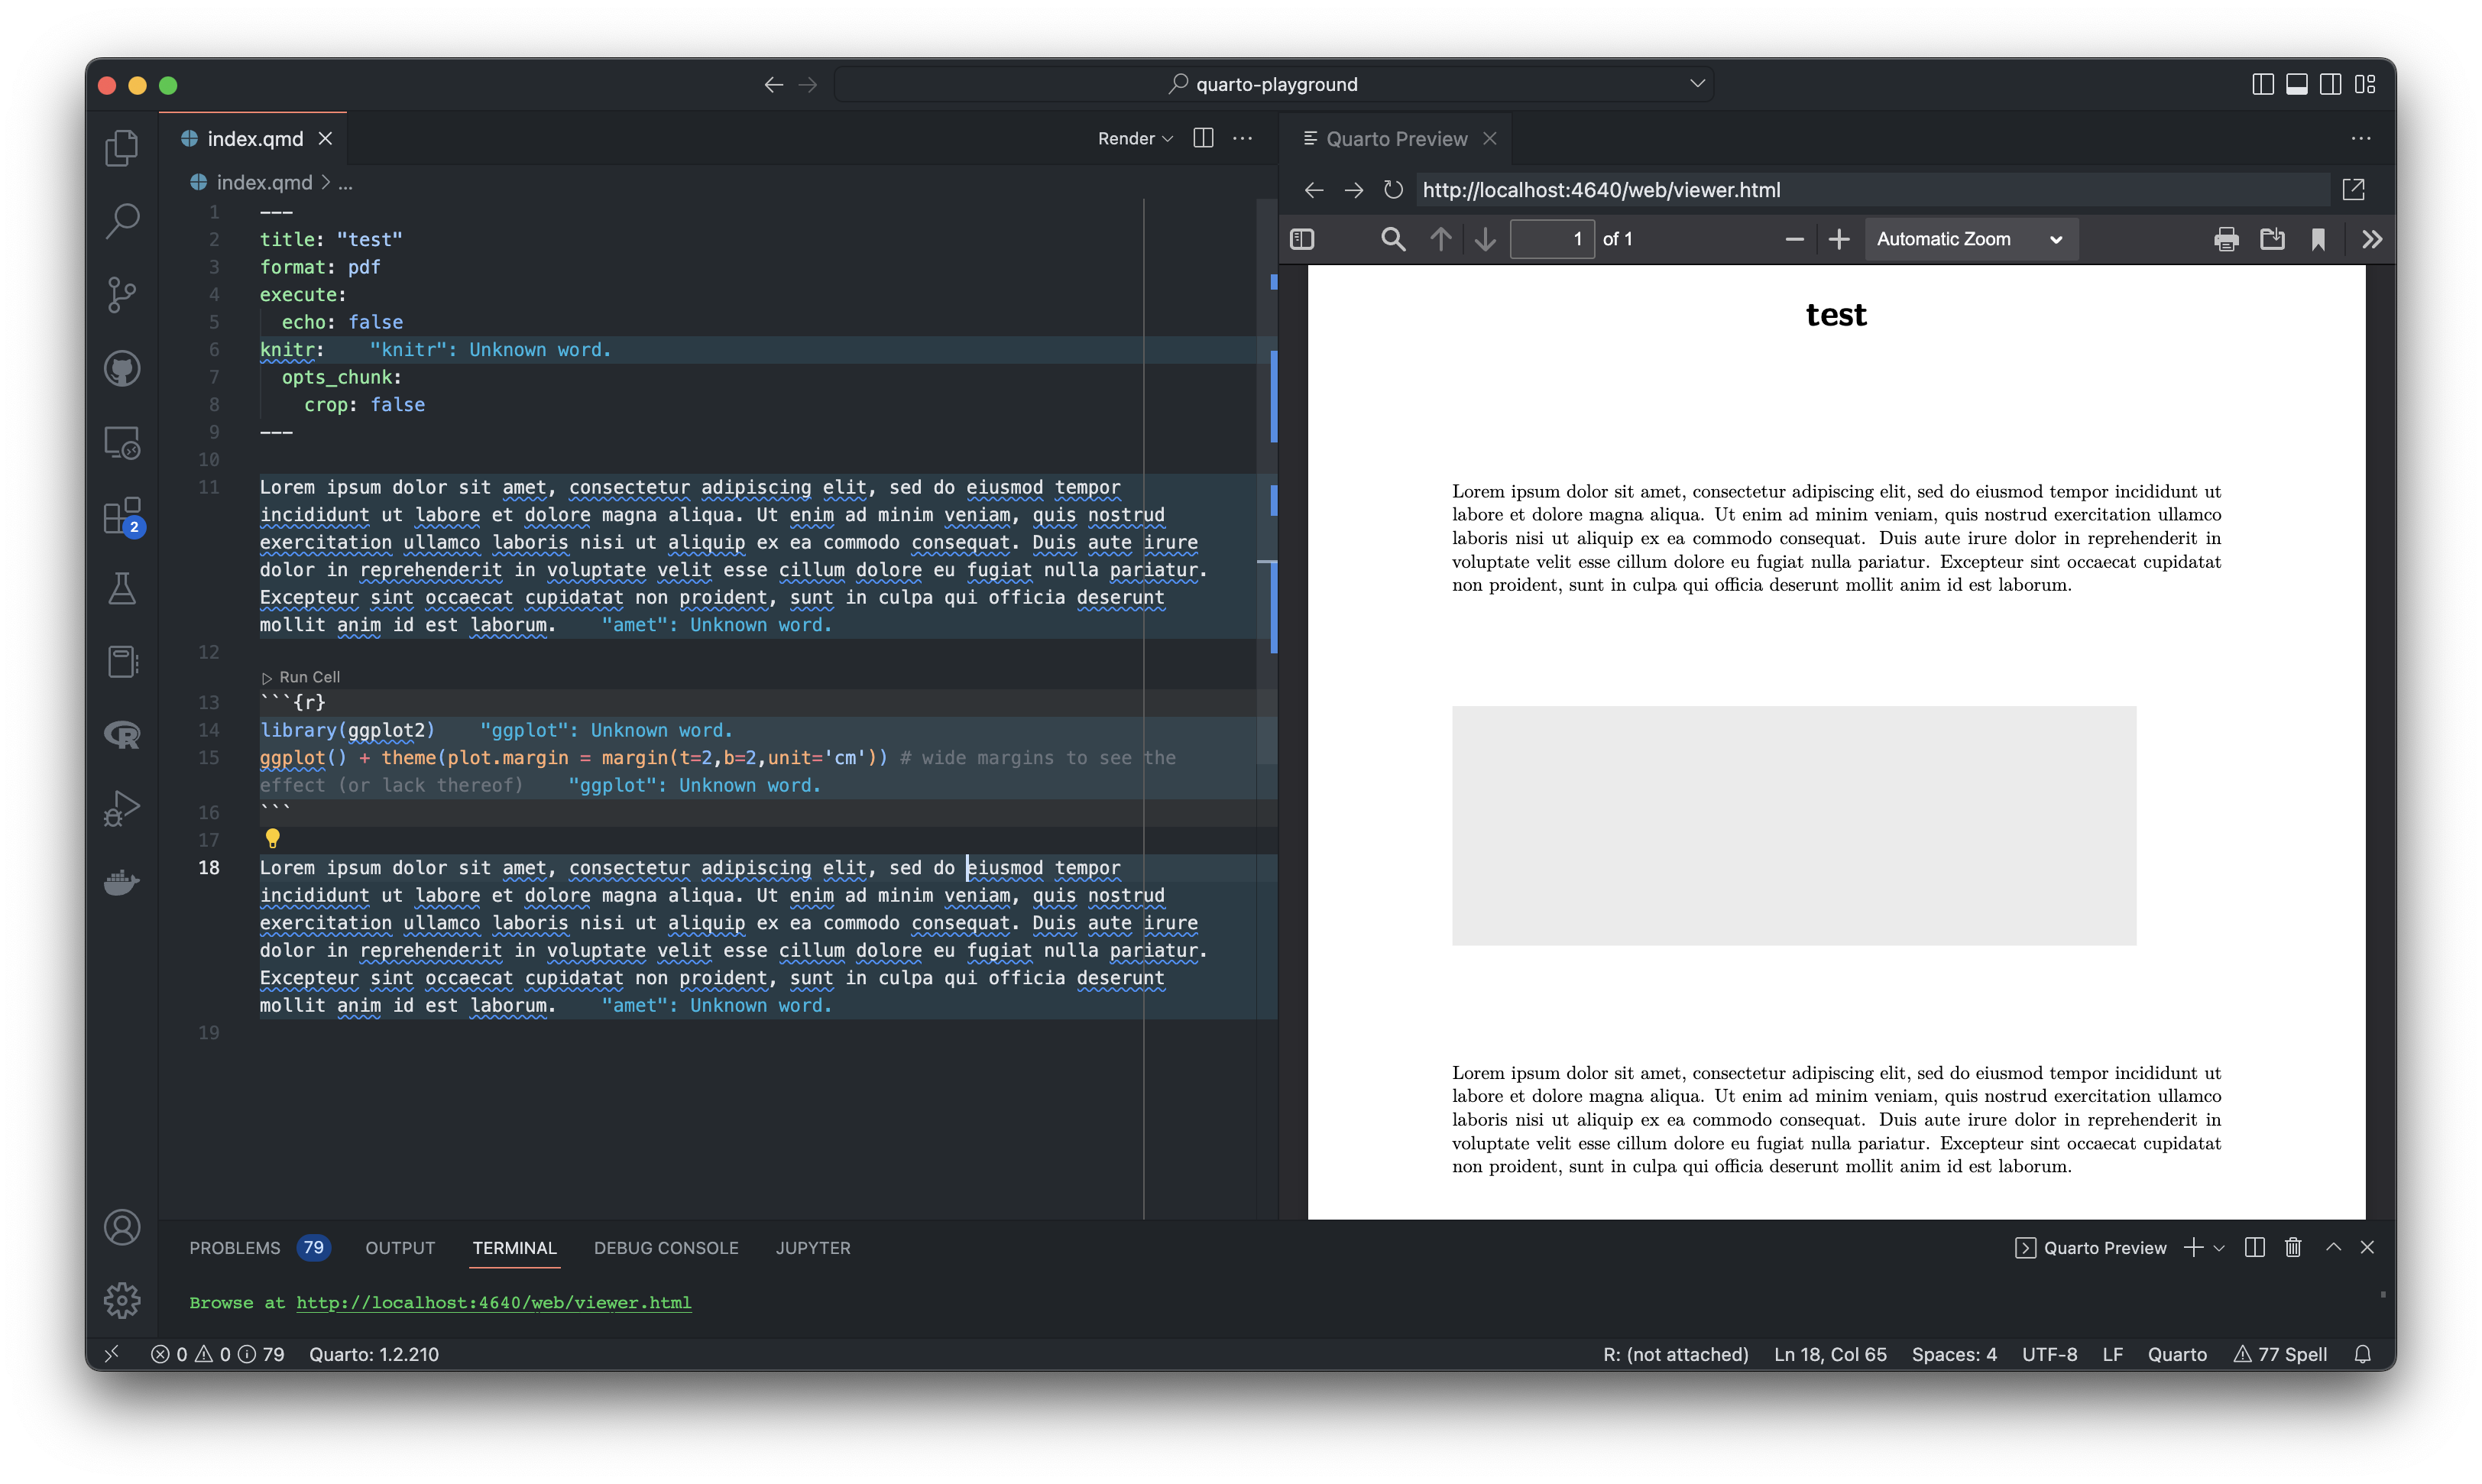This screenshot has width=2482, height=1484.
Task: Toggle secondary side bar layout button
Action: point(2330,85)
